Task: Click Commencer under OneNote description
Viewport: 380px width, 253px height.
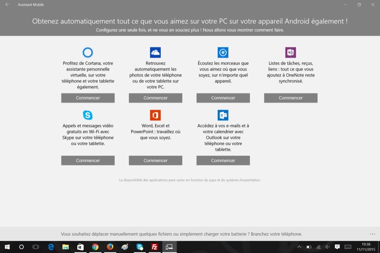Action: coord(290,98)
